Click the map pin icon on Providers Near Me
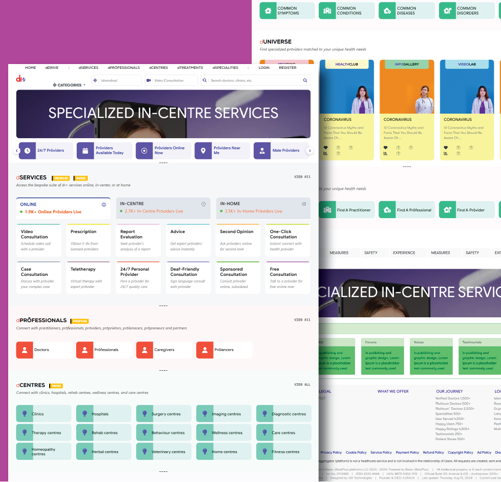 (203, 151)
